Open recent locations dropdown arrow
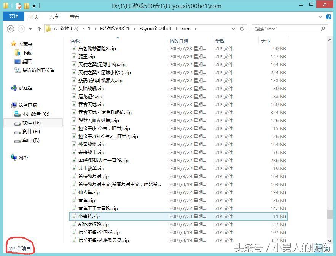Viewport: 336px width, 256px height. [31, 29]
